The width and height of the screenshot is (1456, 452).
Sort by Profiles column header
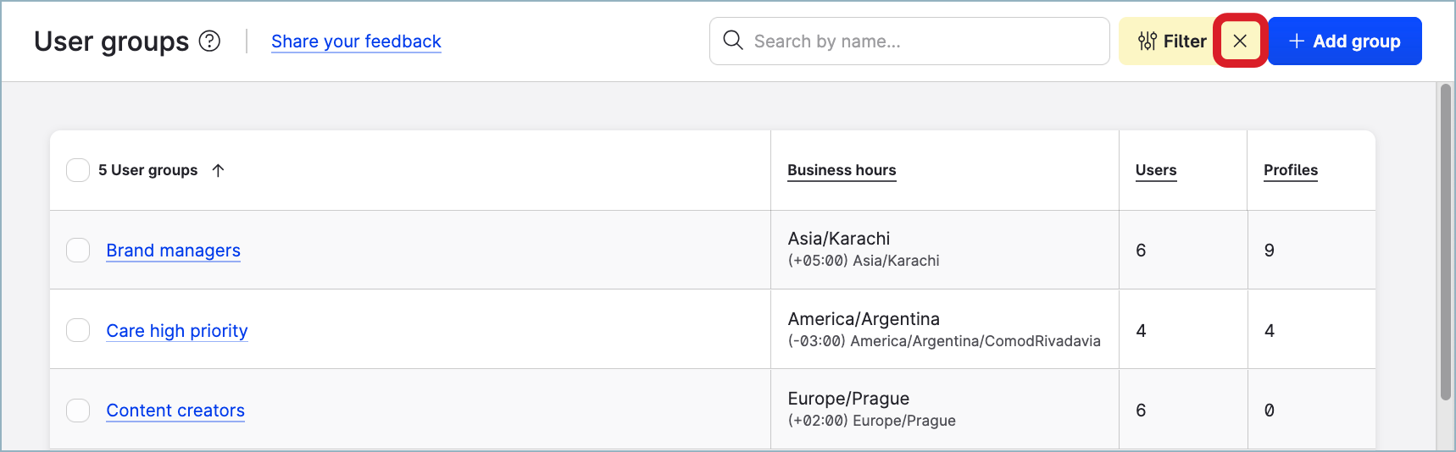(1291, 170)
